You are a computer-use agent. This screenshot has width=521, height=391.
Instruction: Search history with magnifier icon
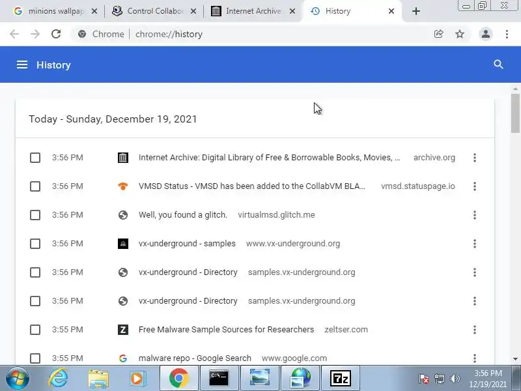click(498, 65)
